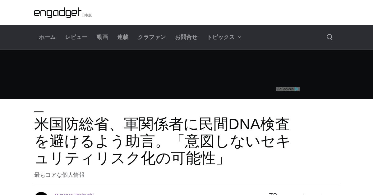
Task: Click the black banner advertisement area
Action: tap(186, 74)
